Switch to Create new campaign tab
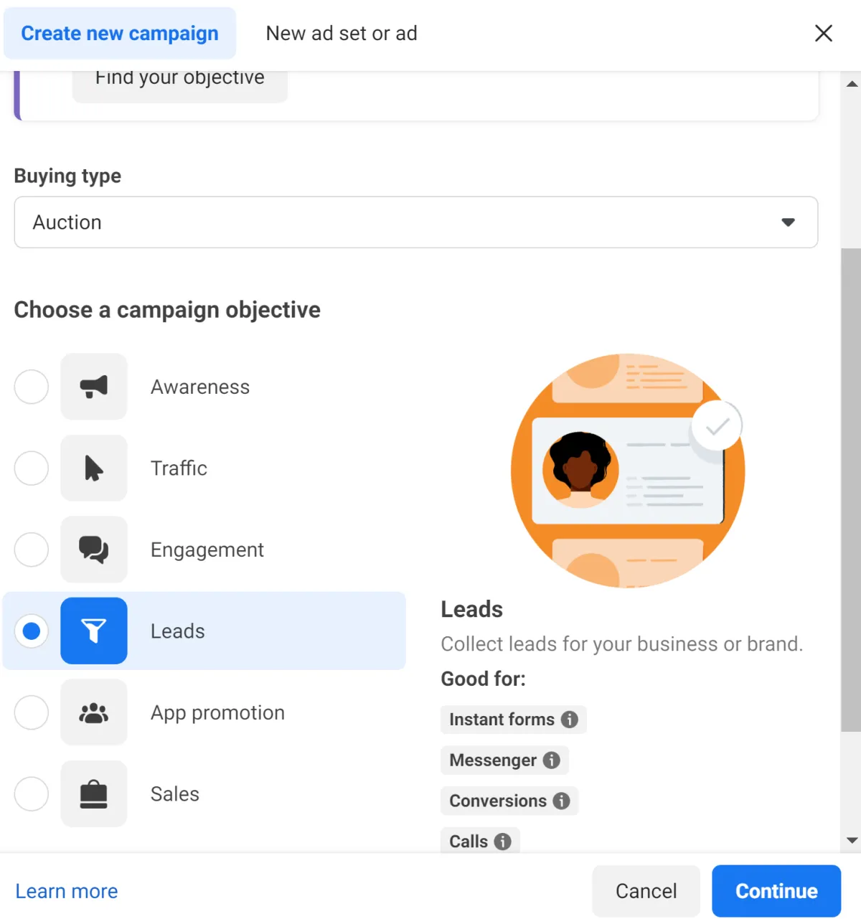This screenshot has height=919, width=861. (120, 33)
